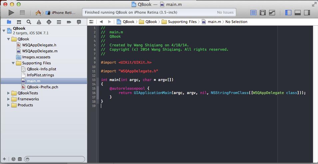The image size is (318, 164).
Task: Show the Project navigator
Action: point(9,22)
